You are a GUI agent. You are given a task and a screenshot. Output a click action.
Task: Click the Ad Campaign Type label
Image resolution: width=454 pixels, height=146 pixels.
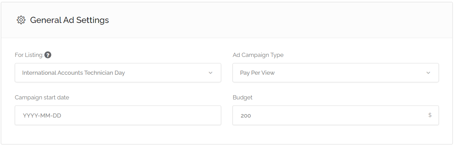coord(258,55)
